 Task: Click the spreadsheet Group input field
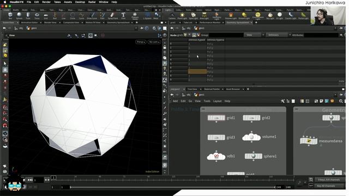(x=226, y=35)
